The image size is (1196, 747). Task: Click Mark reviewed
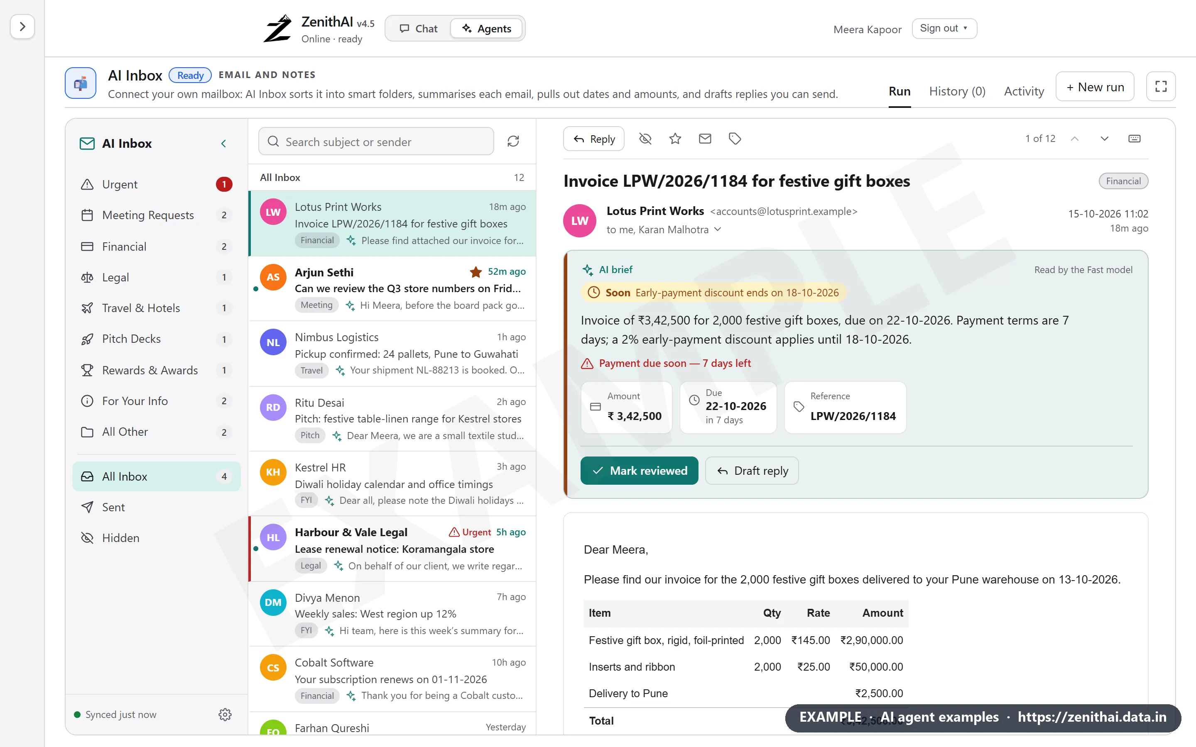[639, 471]
